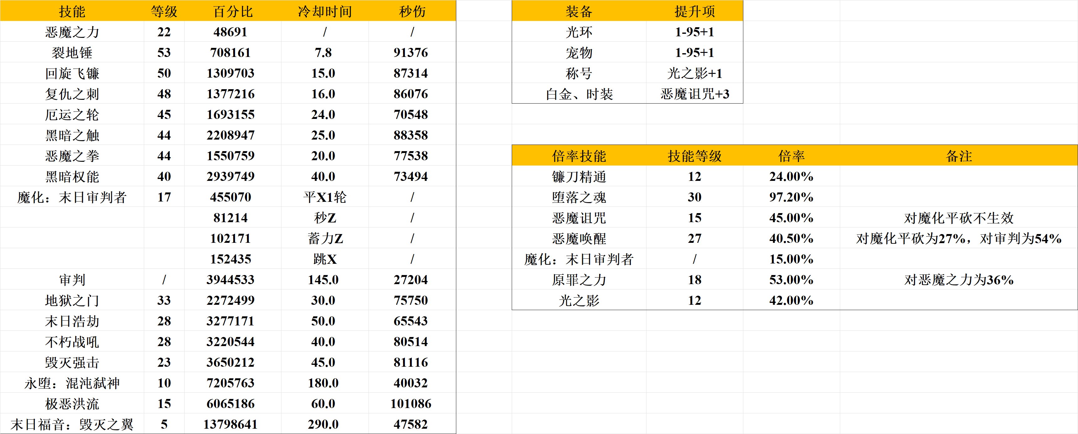Select the 堕落之魂 cell
This screenshot has height=434, width=1078.
pos(579,197)
